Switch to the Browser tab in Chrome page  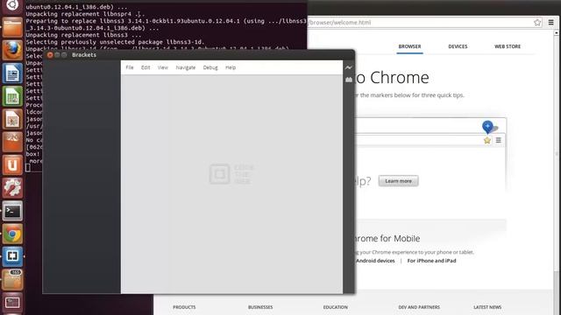pos(409,46)
